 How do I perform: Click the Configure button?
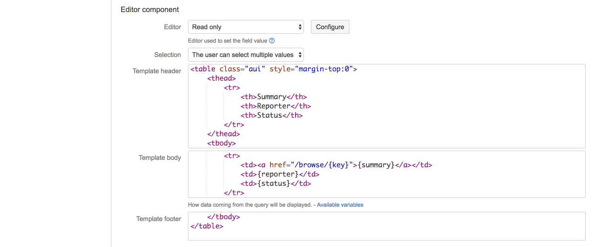point(330,27)
